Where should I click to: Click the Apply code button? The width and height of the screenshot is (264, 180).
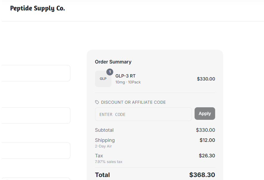[205, 114]
